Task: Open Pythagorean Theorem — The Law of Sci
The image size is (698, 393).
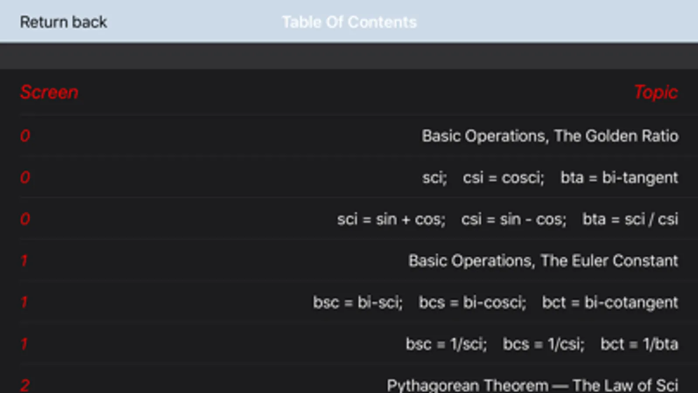Action: coord(532,385)
